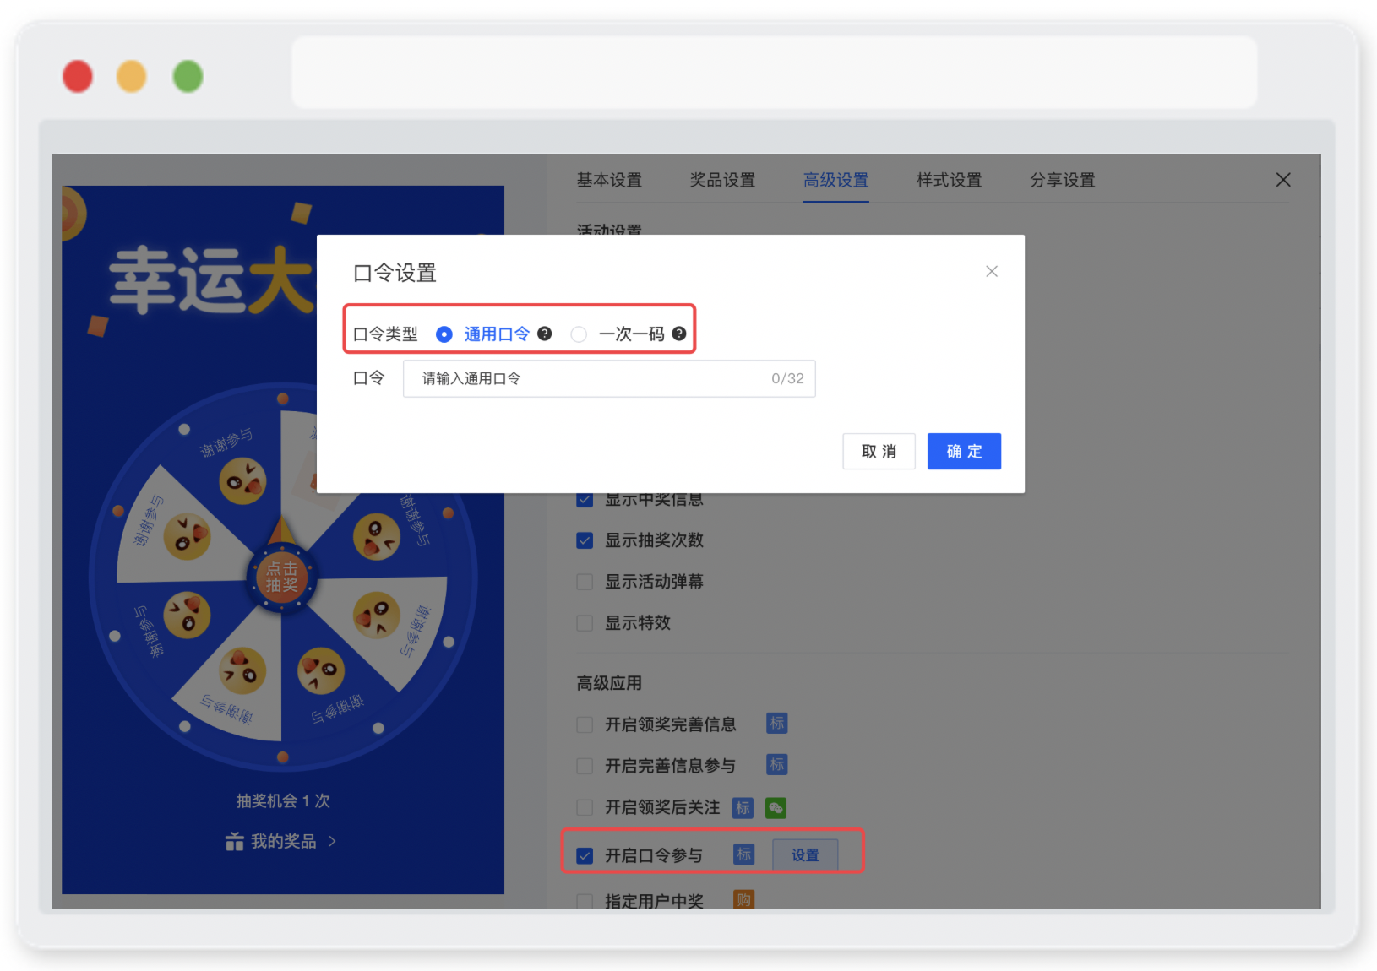Click the 标 badge beside 开启口令参与

(x=743, y=854)
